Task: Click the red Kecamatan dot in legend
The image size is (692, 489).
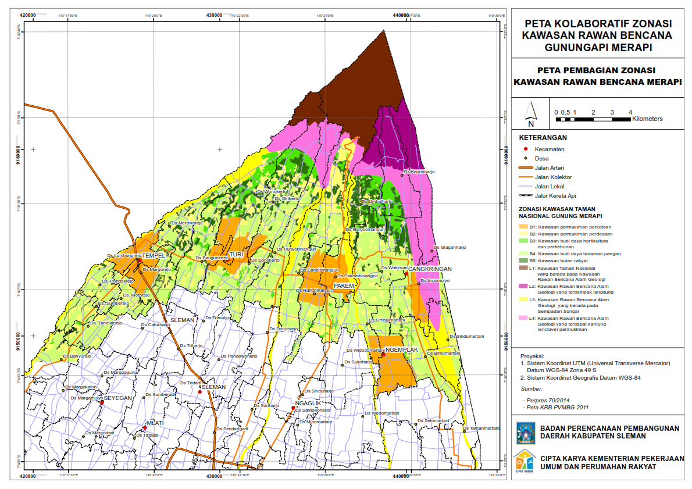Action: point(526,149)
